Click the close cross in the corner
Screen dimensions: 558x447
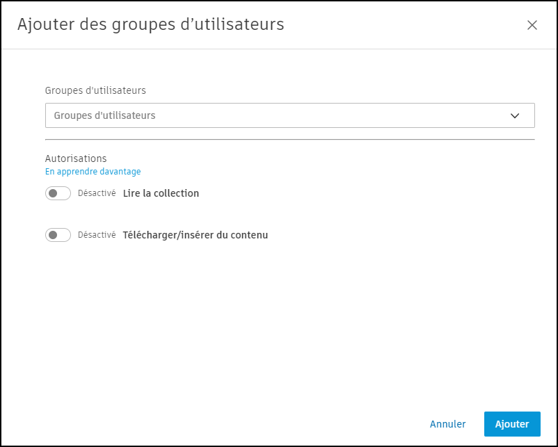[532, 25]
